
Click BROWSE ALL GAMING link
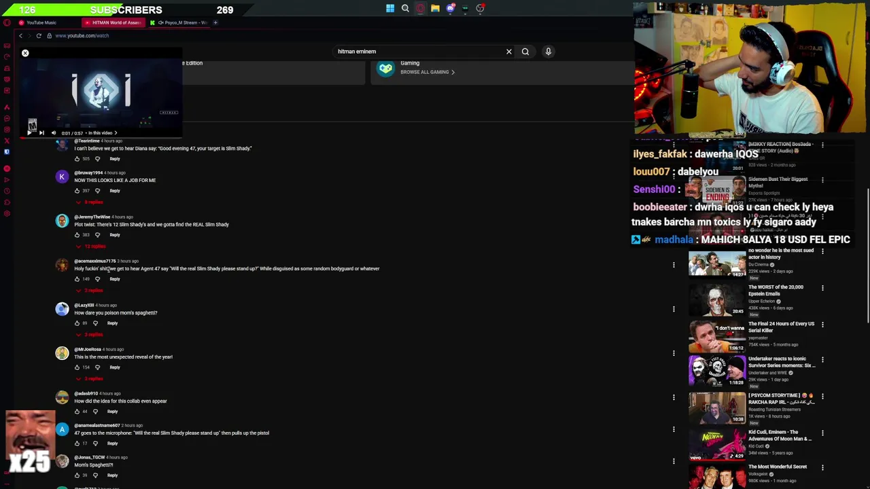427,72
